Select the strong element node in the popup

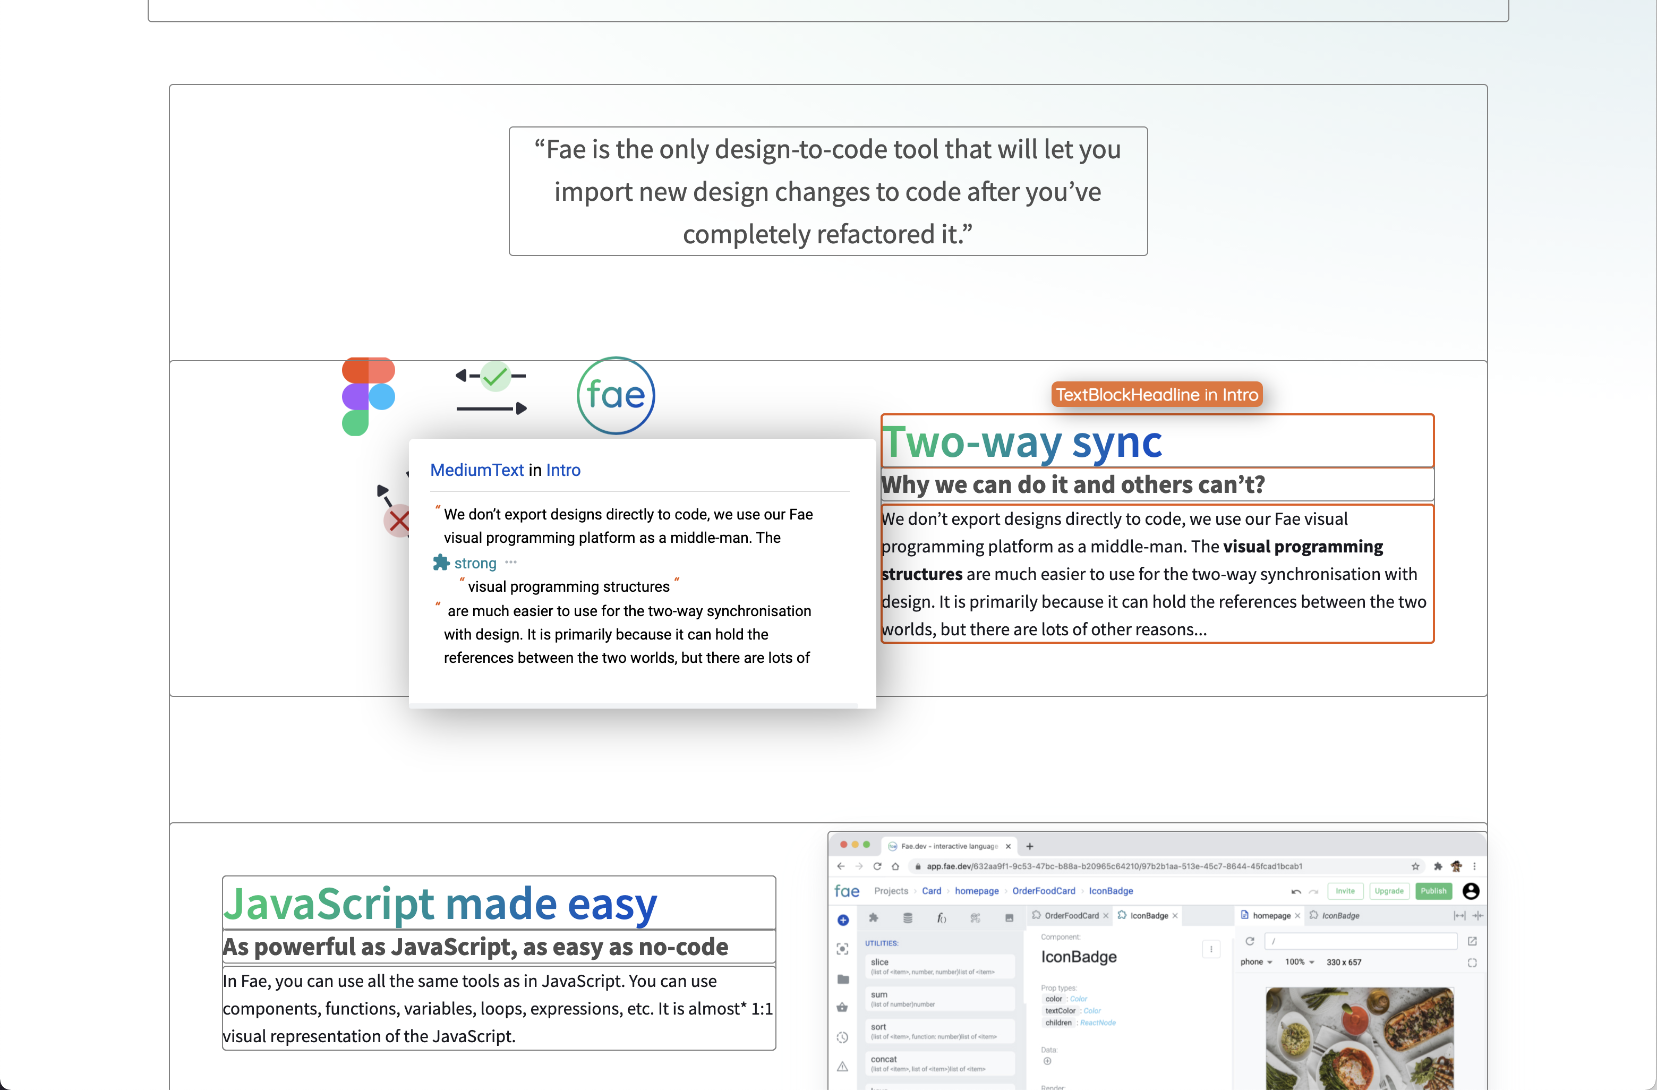tap(475, 563)
